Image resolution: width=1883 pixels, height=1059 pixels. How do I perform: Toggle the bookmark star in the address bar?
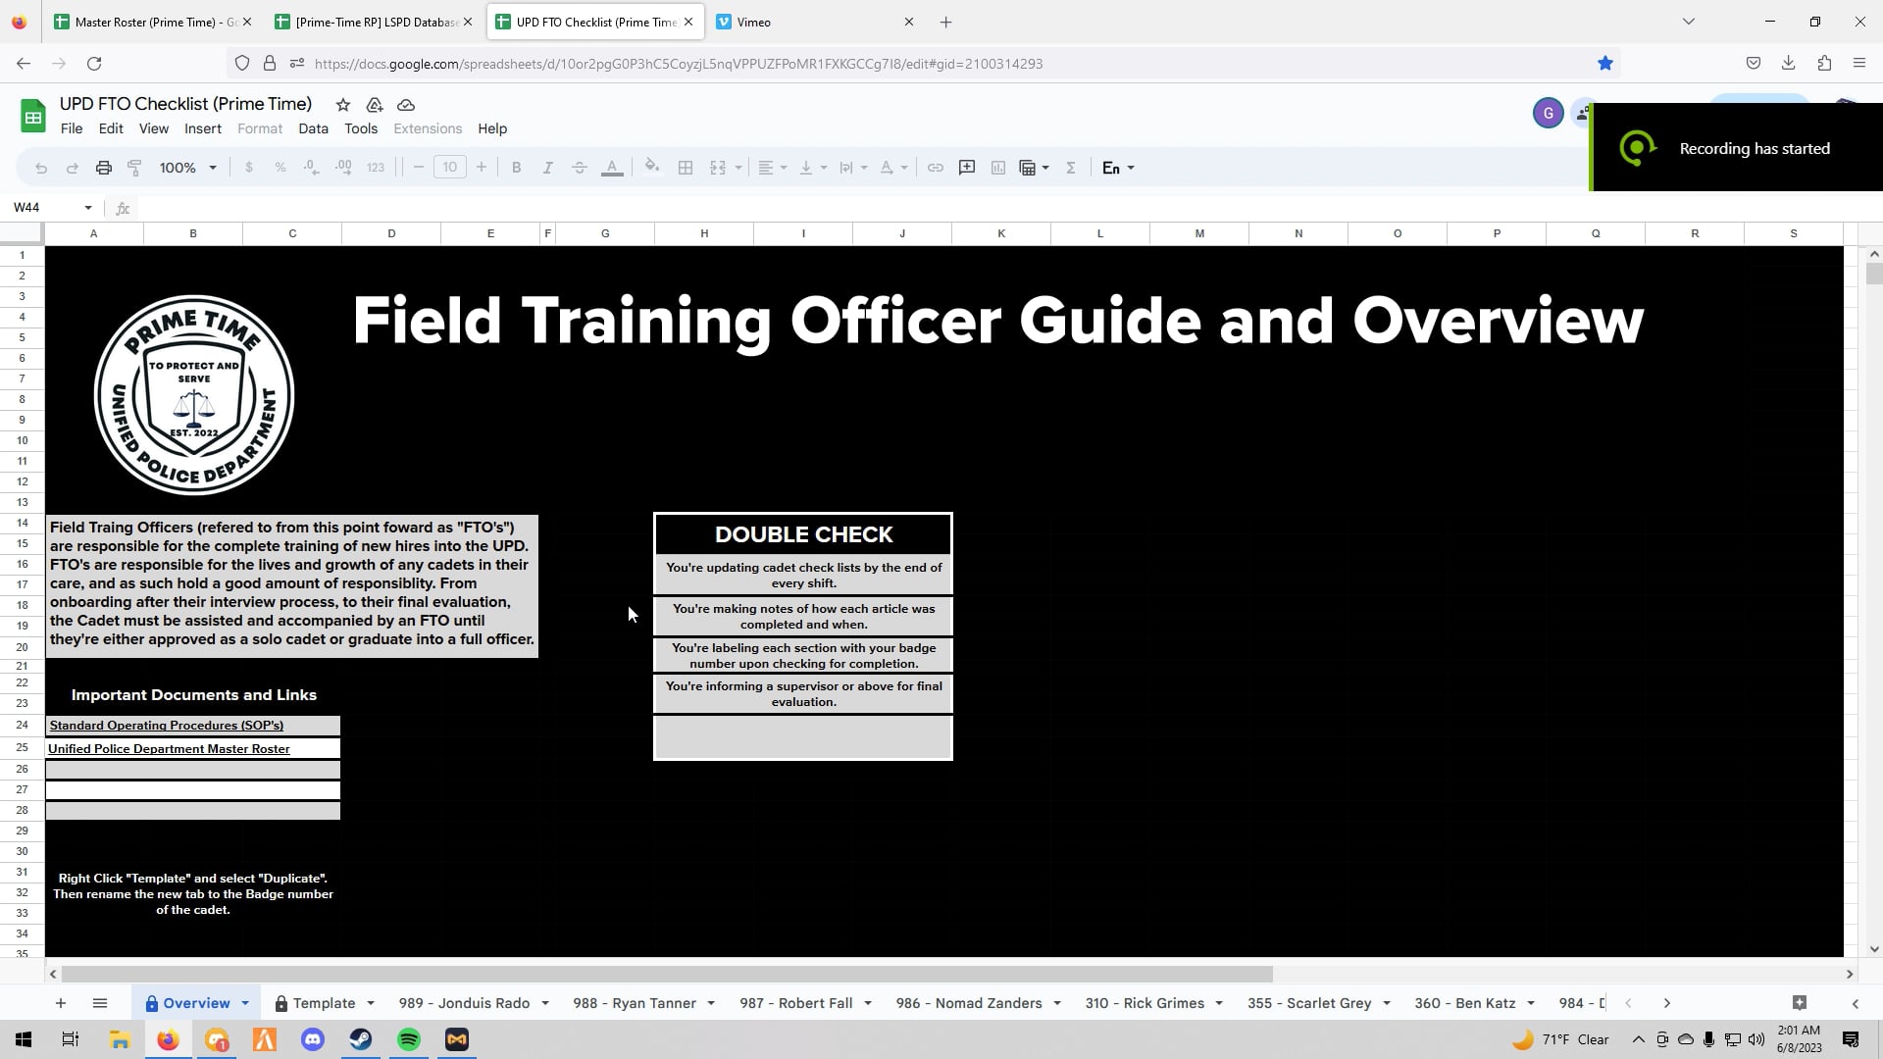click(1605, 63)
